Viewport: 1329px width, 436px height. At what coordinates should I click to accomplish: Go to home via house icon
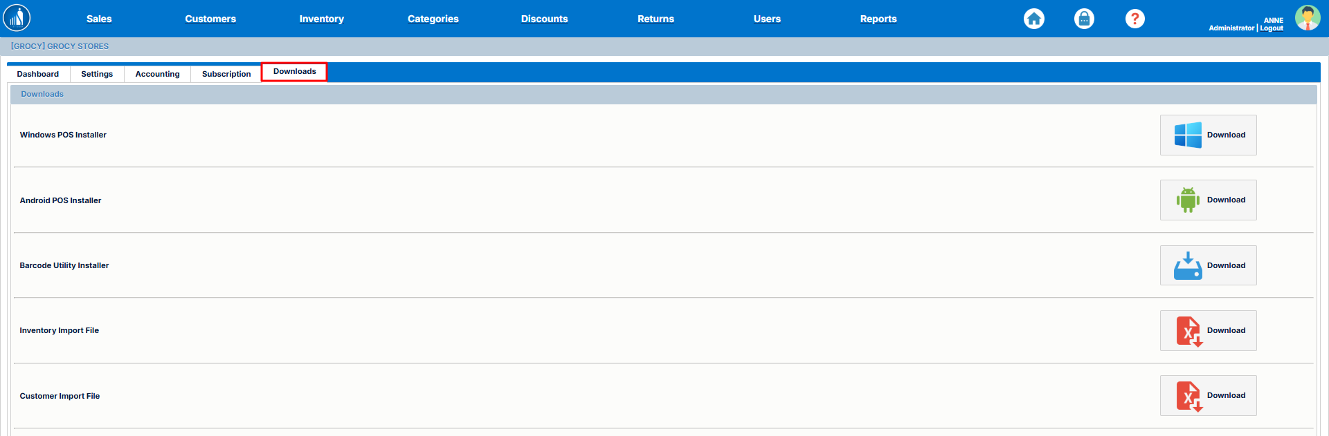click(x=1033, y=19)
